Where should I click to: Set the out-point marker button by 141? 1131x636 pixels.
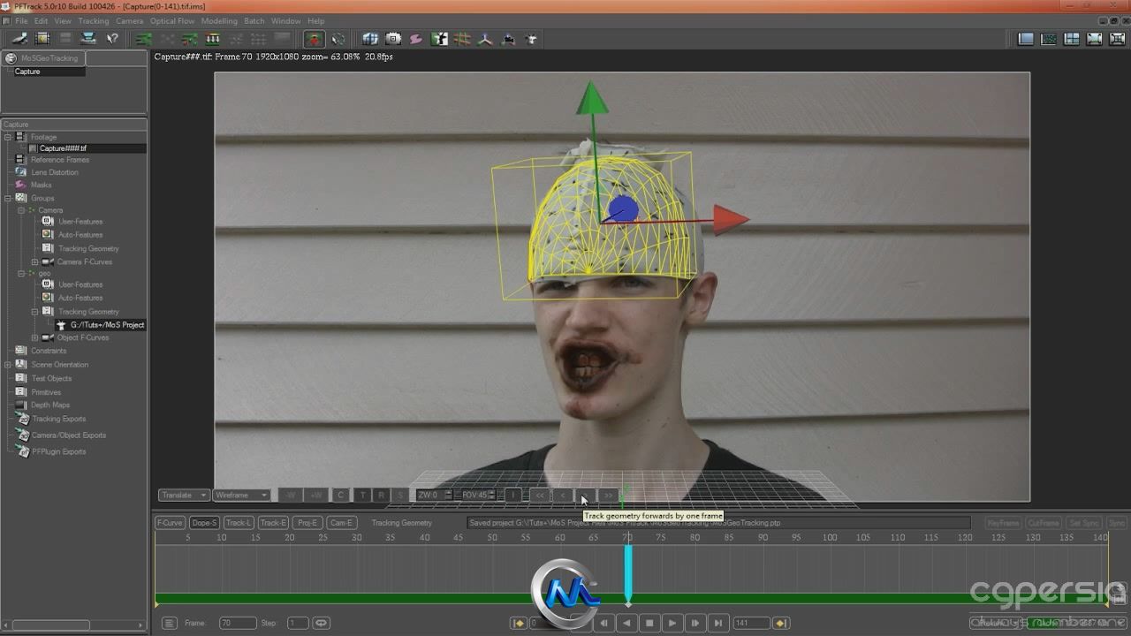pos(781,623)
